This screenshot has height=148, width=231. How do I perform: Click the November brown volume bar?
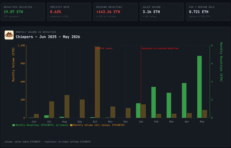[113, 112]
